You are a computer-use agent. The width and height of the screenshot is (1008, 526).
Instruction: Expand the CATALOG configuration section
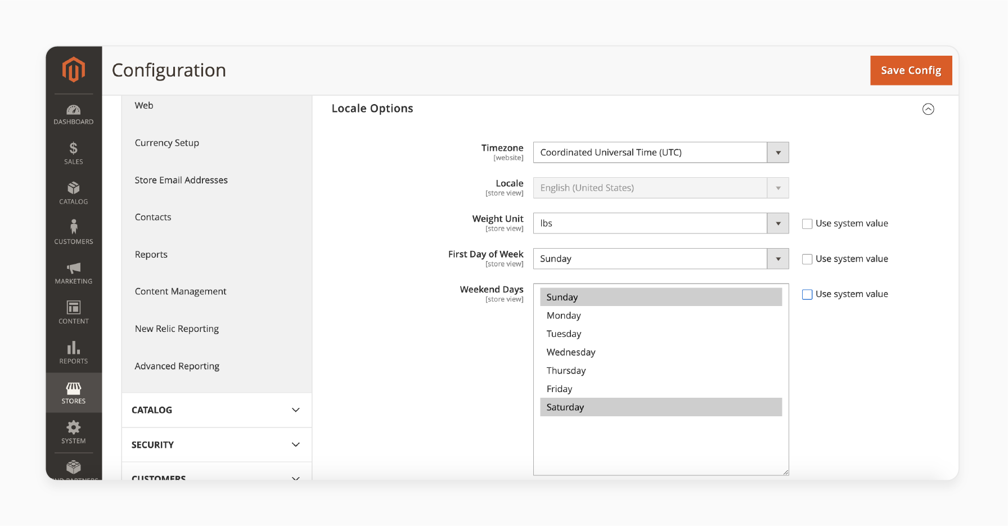[x=217, y=410]
